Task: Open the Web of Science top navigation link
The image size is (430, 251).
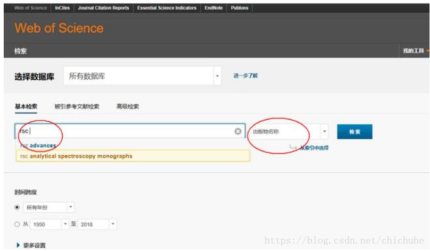Action: [30, 8]
